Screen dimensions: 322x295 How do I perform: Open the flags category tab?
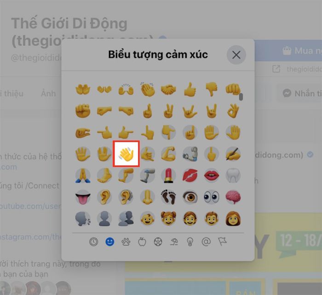pos(222,242)
